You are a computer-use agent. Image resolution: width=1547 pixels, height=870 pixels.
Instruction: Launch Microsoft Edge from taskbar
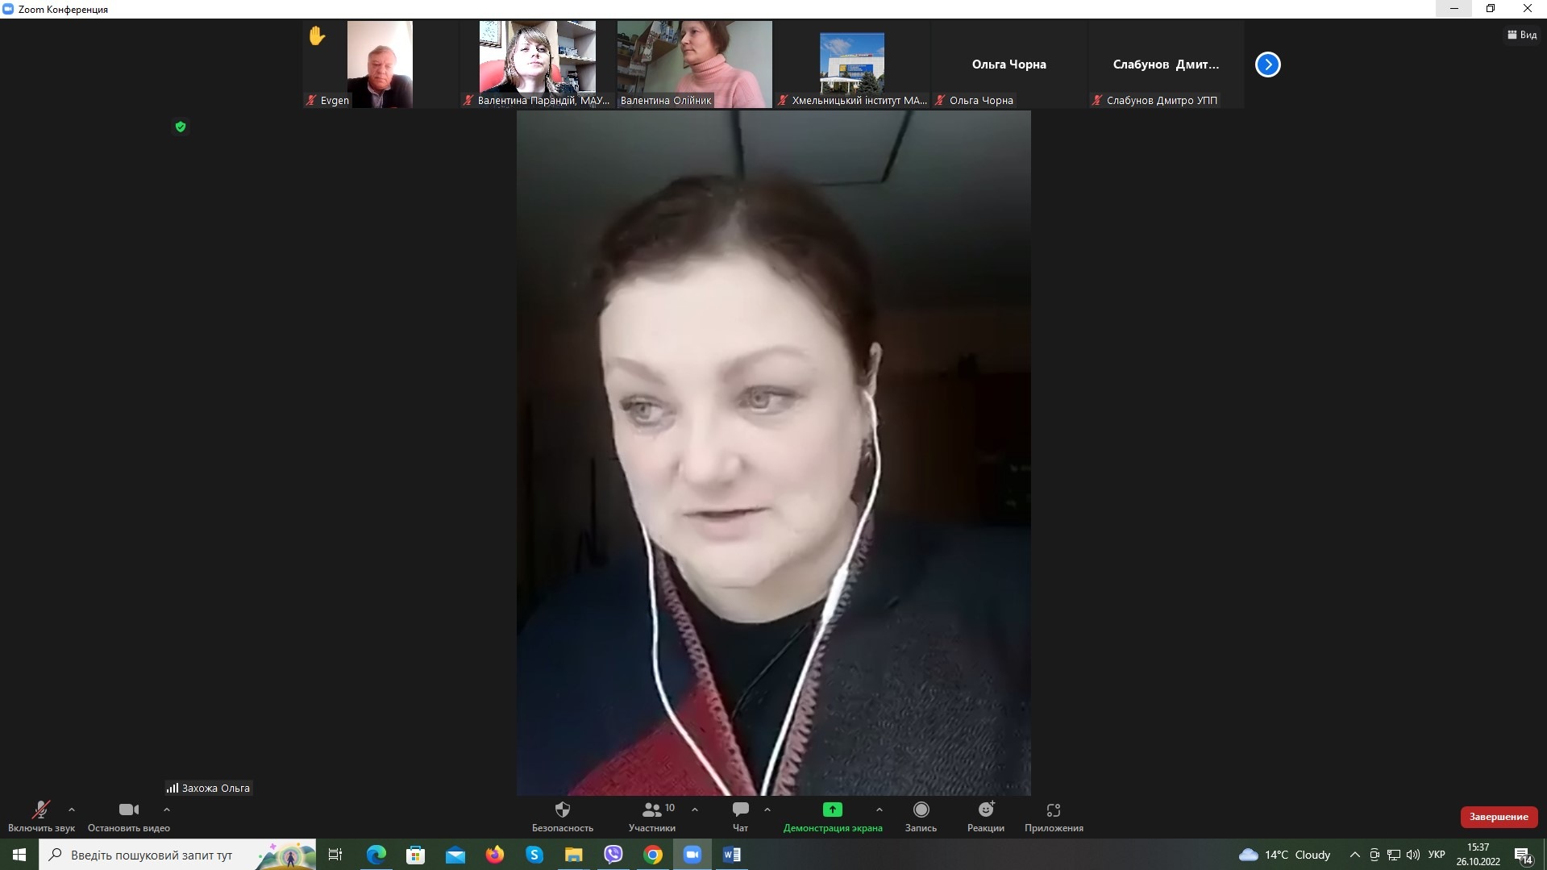pos(376,855)
